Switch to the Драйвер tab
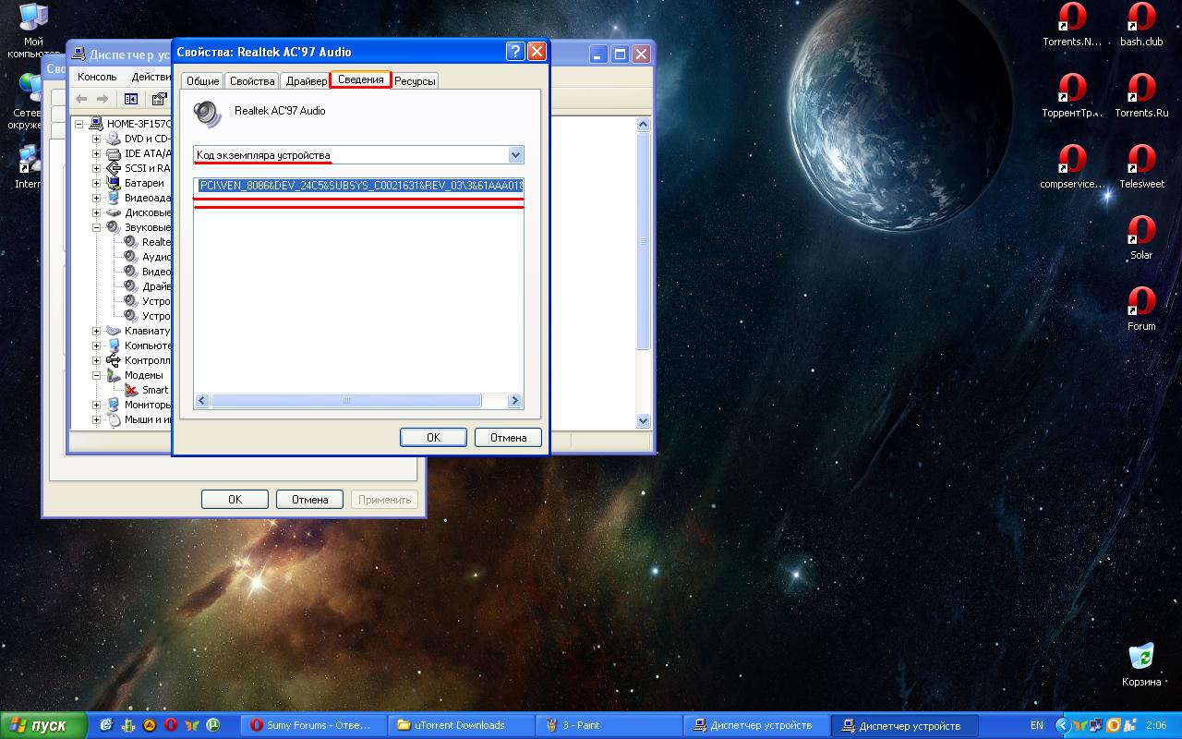Screen dimensions: 1182x739 [306, 81]
